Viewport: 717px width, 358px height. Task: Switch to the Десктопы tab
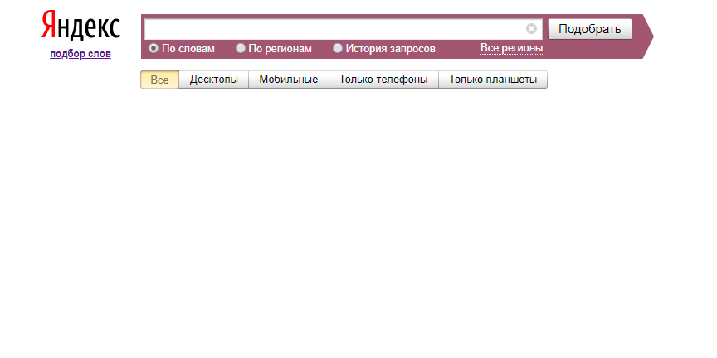tap(213, 80)
